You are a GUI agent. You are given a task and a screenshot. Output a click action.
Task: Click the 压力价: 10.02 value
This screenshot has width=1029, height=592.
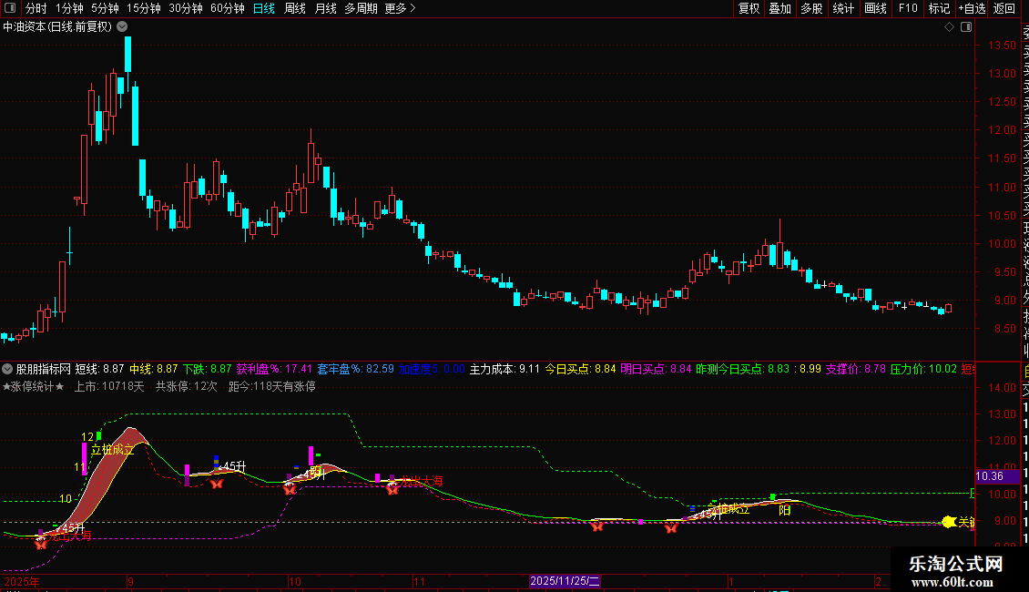coord(923,369)
